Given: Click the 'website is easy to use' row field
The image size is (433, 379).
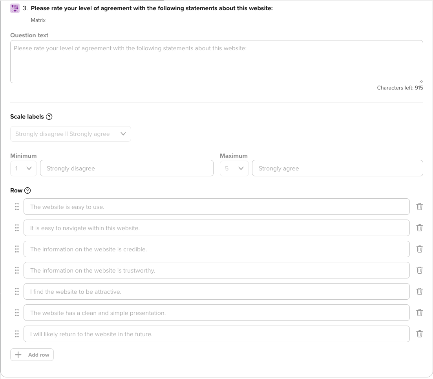Looking at the screenshot, I should (217, 207).
